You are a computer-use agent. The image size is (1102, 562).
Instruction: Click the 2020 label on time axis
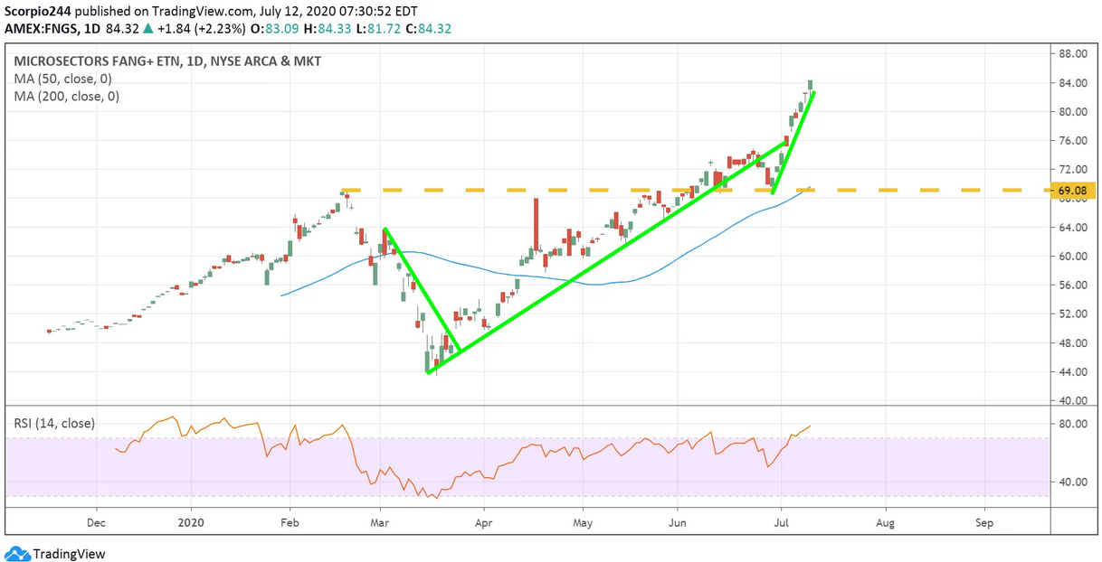point(192,522)
